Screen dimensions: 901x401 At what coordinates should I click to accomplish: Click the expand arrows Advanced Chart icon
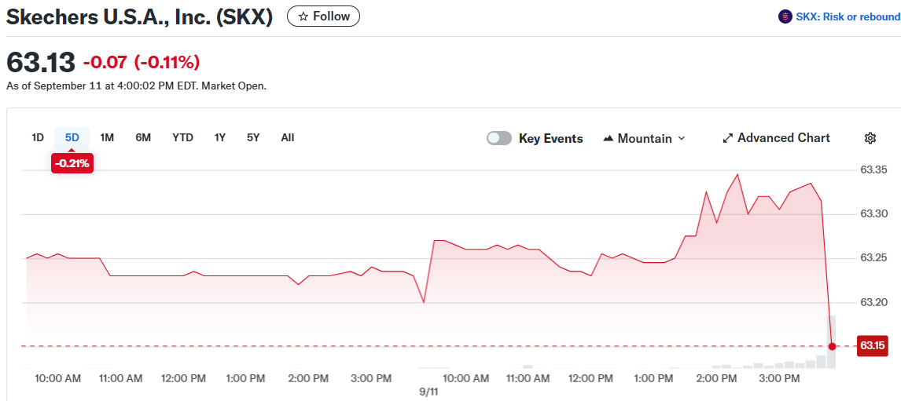coord(728,138)
